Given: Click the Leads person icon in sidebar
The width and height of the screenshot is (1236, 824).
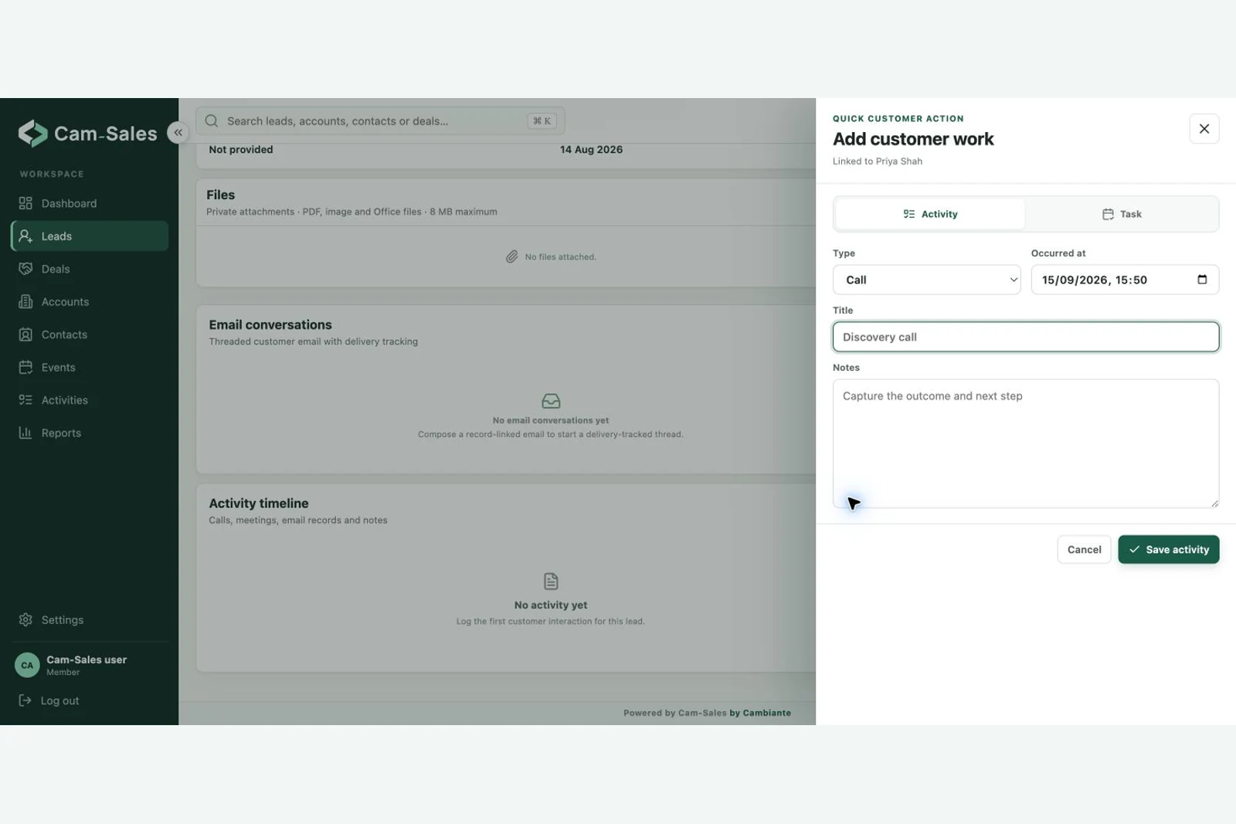Looking at the screenshot, I should tap(25, 236).
